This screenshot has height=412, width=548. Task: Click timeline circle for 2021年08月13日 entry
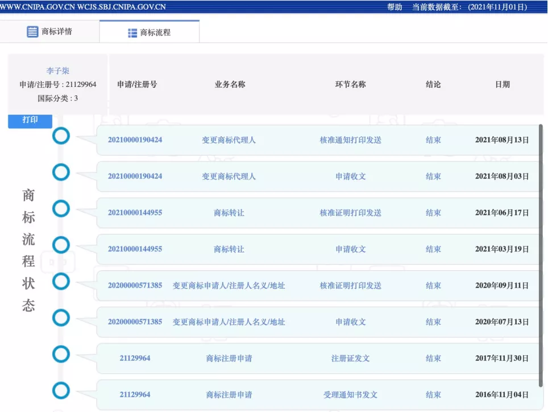click(x=61, y=136)
